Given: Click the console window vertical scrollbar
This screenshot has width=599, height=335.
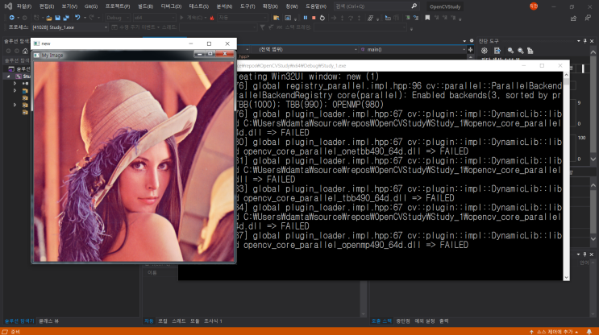Looking at the screenshot, I should pos(566,176).
